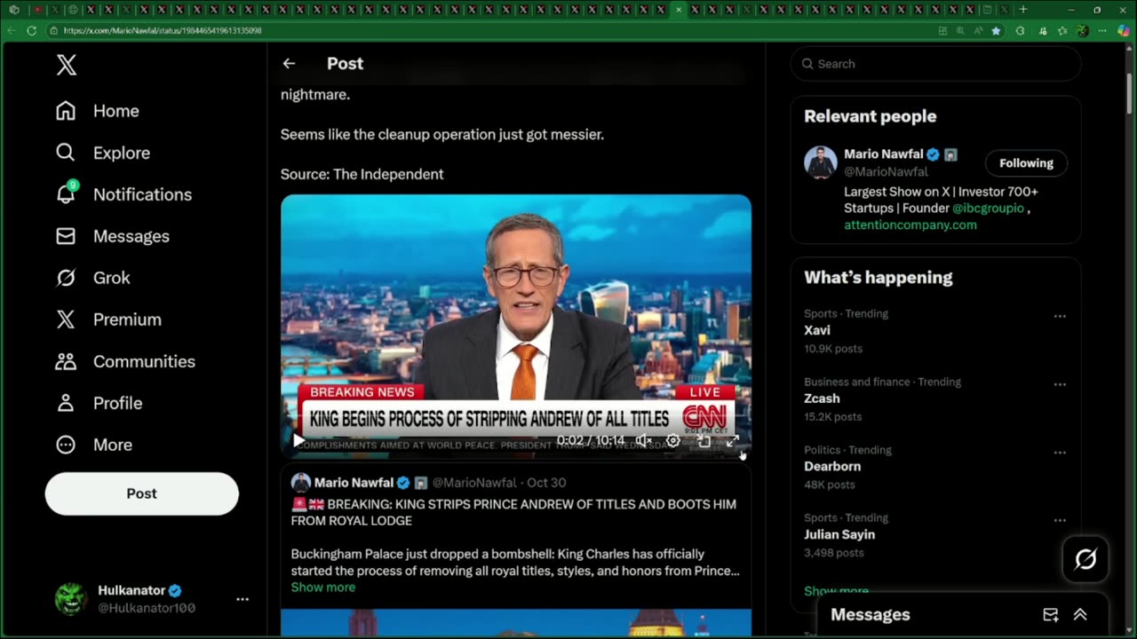Open the browser zoom magnifier icon
The height and width of the screenshot is (639, 1137).
coord(960,30)
